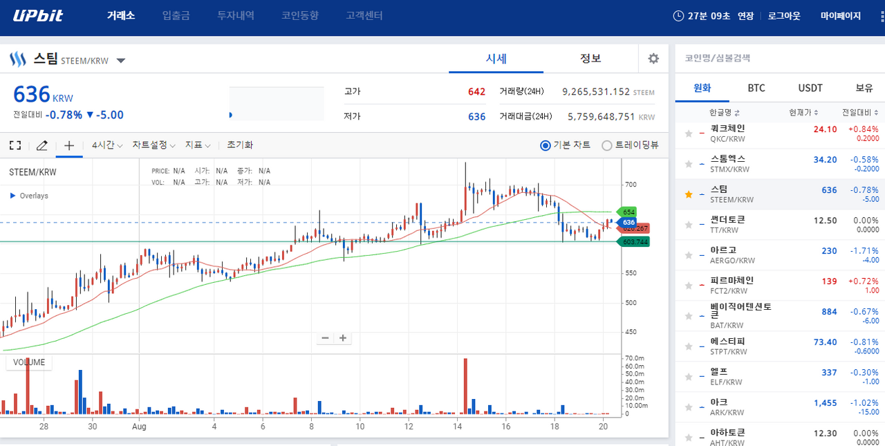Select the 아르고 AERGO/KRW row
This screenshot has width=885, height=446.
[x=780, y=255]
